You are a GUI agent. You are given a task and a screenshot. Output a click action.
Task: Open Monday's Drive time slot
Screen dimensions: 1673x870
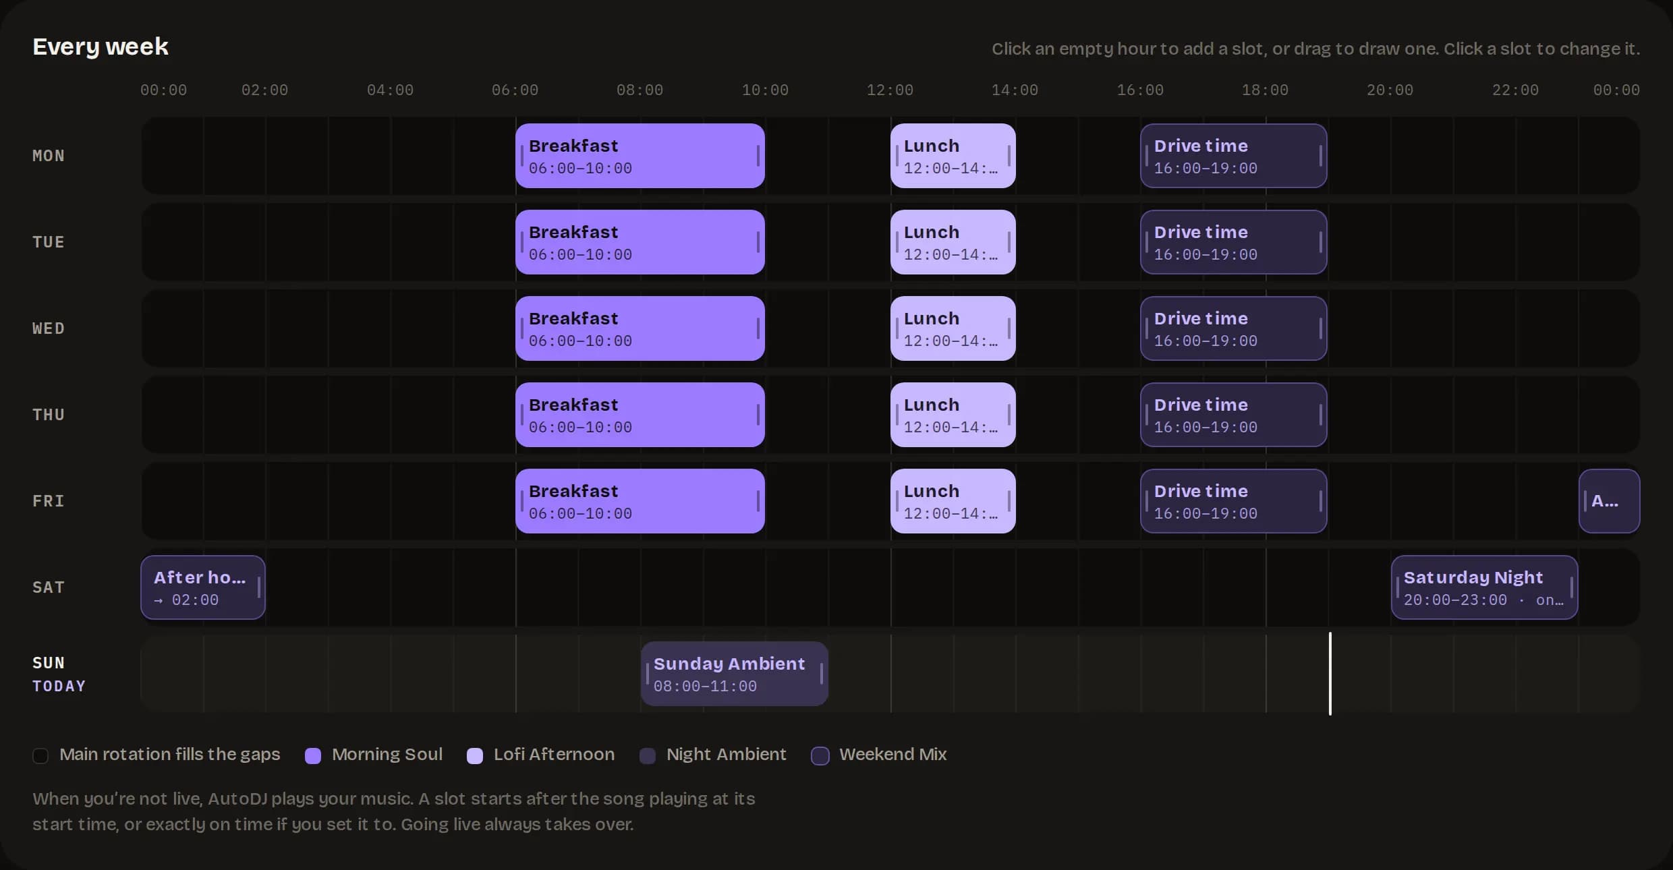click(x=1233, y=156)
